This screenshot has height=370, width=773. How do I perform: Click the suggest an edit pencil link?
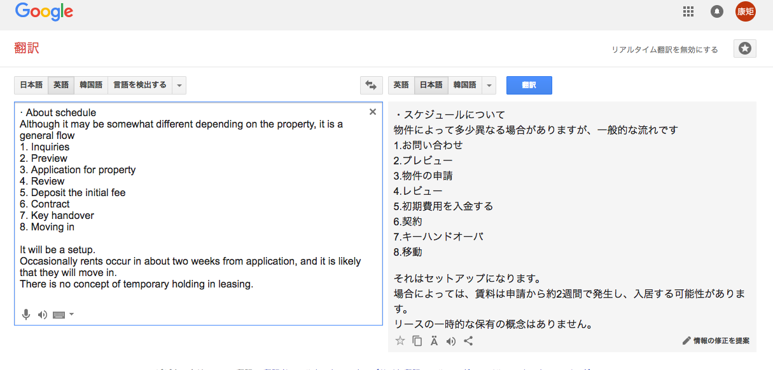[716, 341]
